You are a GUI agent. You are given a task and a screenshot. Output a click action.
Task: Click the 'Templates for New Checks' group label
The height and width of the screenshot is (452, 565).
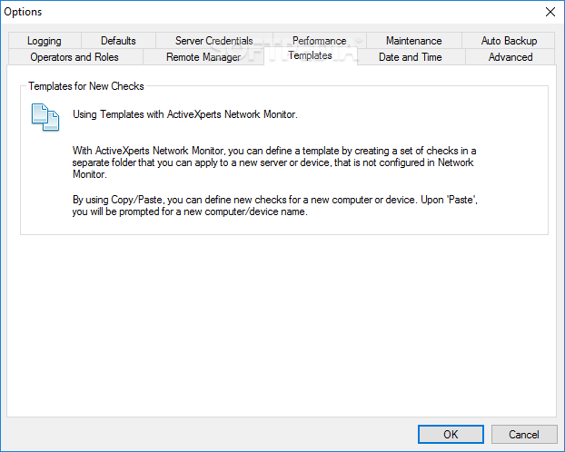point(86,86)
